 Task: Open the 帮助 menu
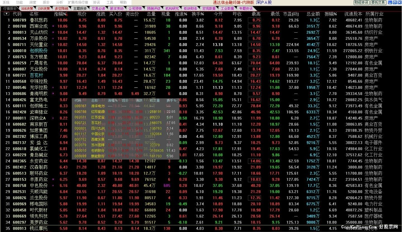click(123, 2)
